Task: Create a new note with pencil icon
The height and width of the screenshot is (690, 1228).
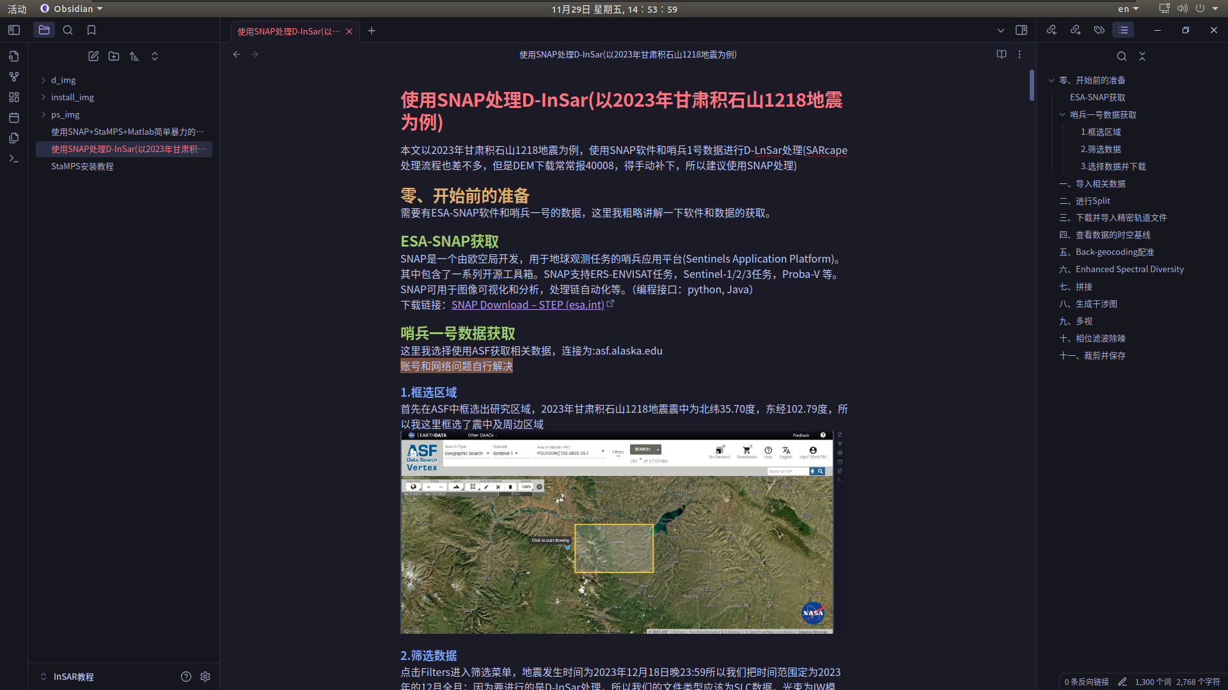Action: 93,56
